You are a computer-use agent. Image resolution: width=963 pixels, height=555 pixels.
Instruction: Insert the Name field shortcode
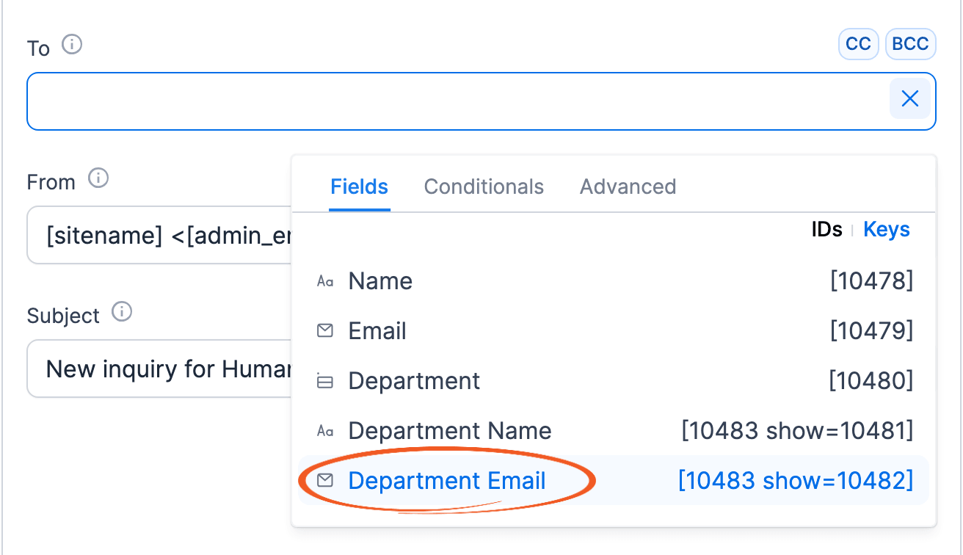[614, 281]
